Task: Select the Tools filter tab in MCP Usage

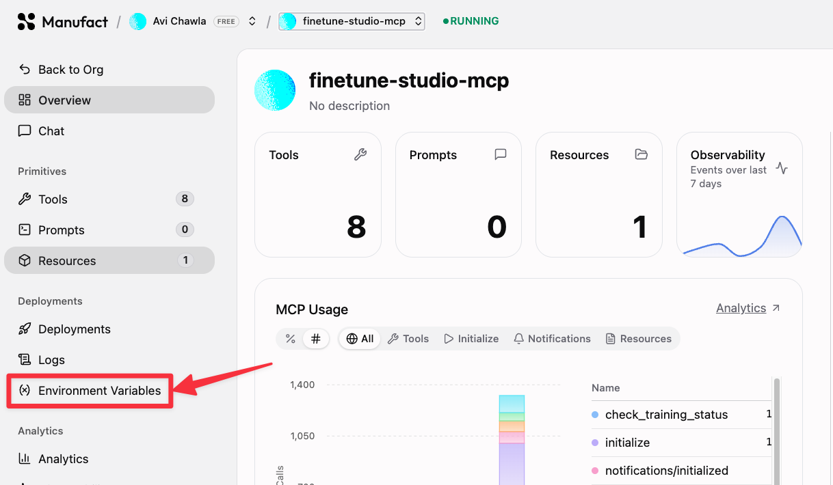Action: [x=408, y=339]
